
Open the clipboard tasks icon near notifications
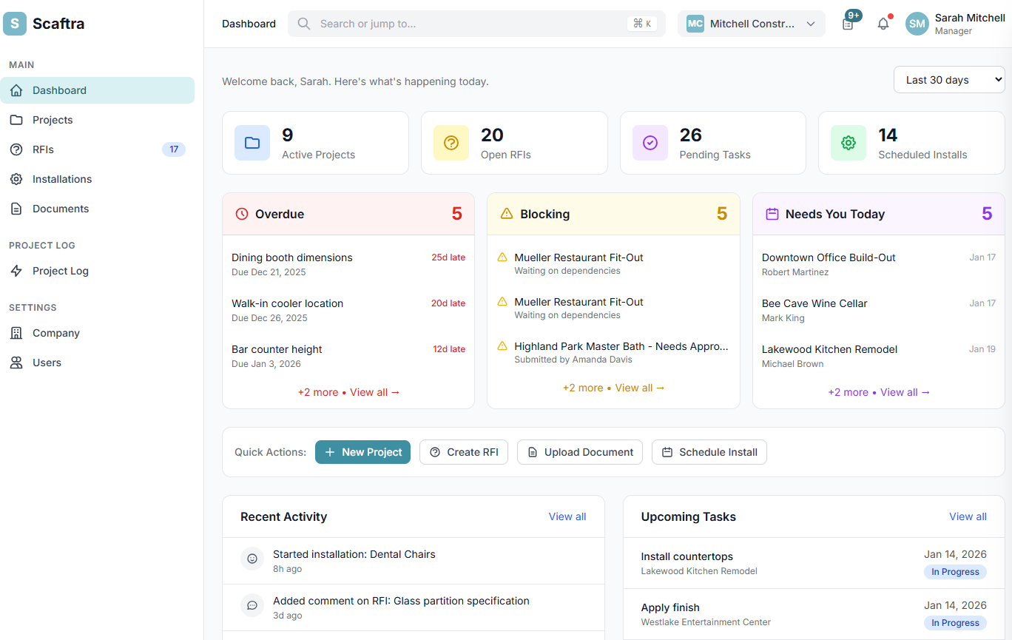click(849, 23)
